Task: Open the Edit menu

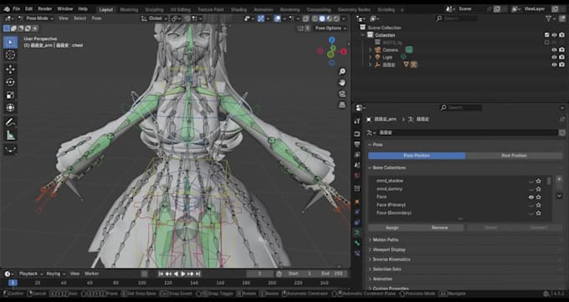Action: click(29, 8)
